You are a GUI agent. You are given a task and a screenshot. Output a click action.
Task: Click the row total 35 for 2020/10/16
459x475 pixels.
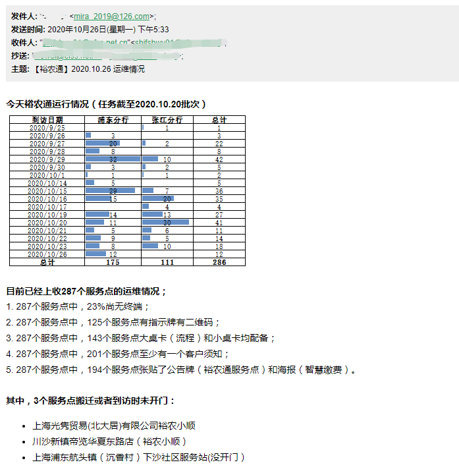tap(219, 199)
